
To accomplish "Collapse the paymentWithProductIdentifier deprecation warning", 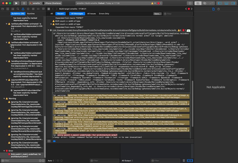I will tap(7, 80).
